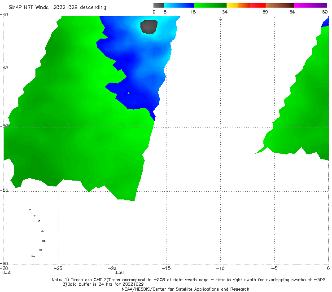This screenshot has height=292, width=332.
Task: Click the color bar label '80'
Action: click(x=325, y=12)
